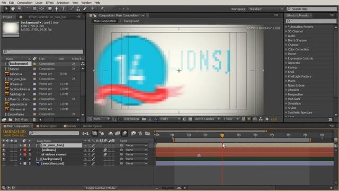The height and width of the screenshot is (191, 339).
Task: Select the Pan Behind anchor tool
Action: [42, 8]
